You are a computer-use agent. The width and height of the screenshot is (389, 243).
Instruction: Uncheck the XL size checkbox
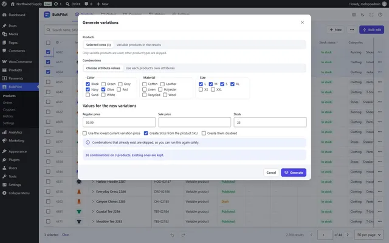[x=232, y=84]
